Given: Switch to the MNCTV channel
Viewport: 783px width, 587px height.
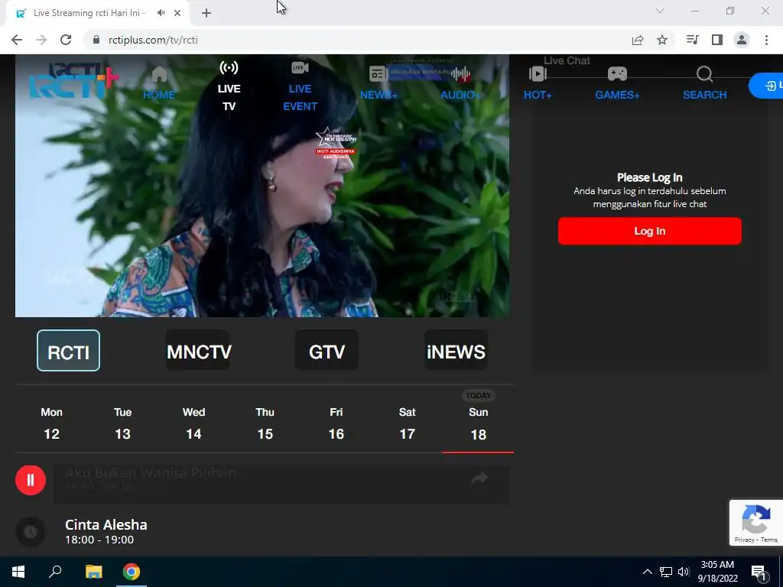Looking at the screenshot, I should click(198, 350).
